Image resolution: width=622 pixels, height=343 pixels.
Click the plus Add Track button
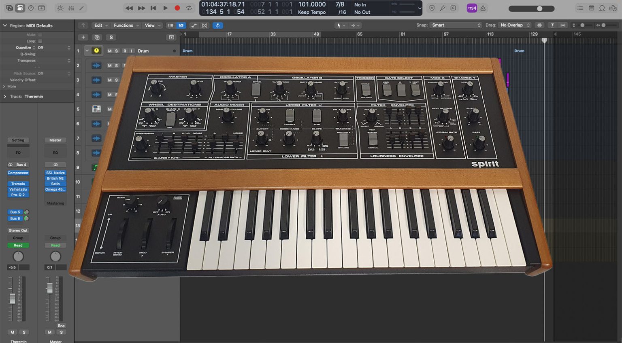coord(83,37)
